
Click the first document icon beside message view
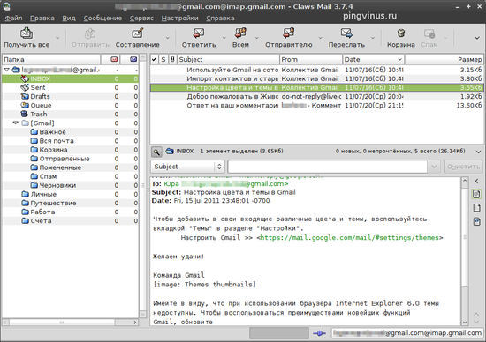(x=476, y=194)
